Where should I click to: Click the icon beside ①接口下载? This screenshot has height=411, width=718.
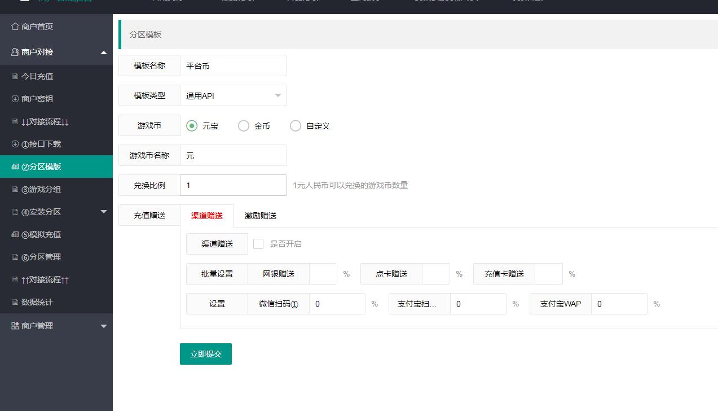(15, 144)
